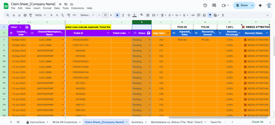
Task: Open the Status column filter dropdown
Action: pos(149,33)
